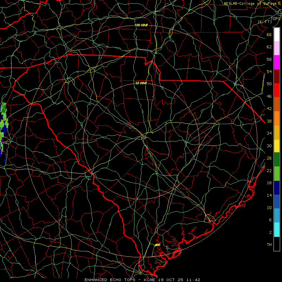Click the '6' legend value
The width and height of the screenshot is (282, 282).
(x=270, y=220)
